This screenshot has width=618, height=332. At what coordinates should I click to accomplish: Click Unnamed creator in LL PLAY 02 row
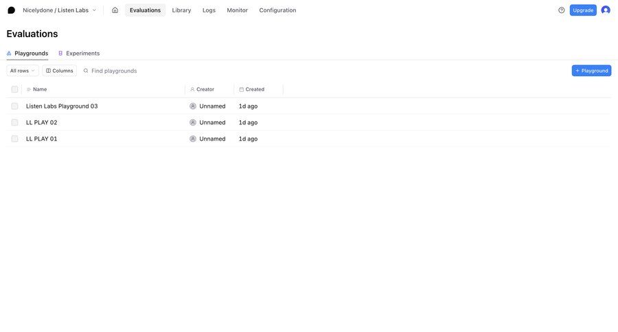(x=212, y=123)
